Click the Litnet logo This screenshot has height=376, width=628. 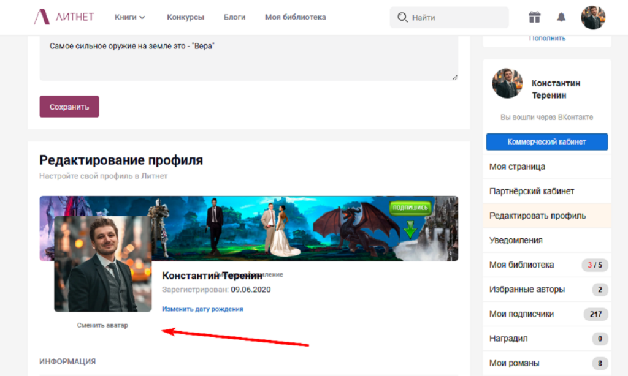coord(64,17)
